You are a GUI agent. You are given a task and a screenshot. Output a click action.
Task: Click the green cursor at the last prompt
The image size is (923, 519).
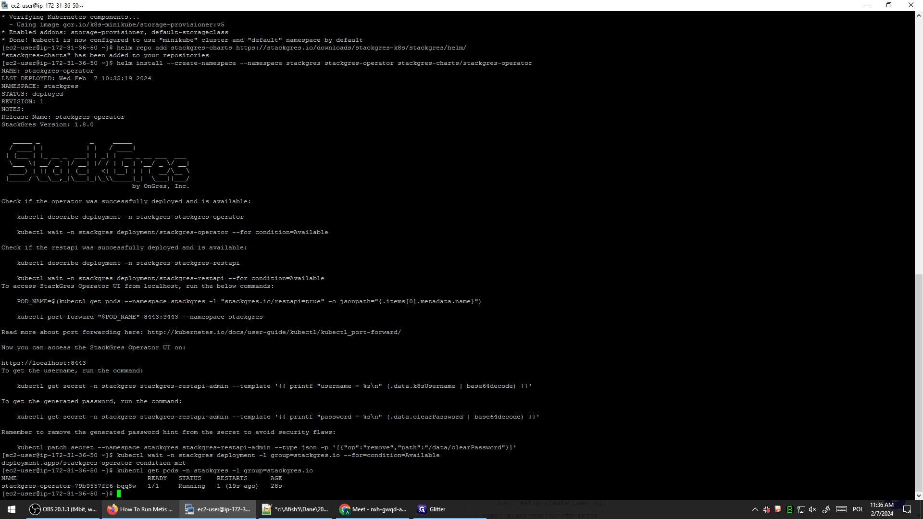coord(119,494)
